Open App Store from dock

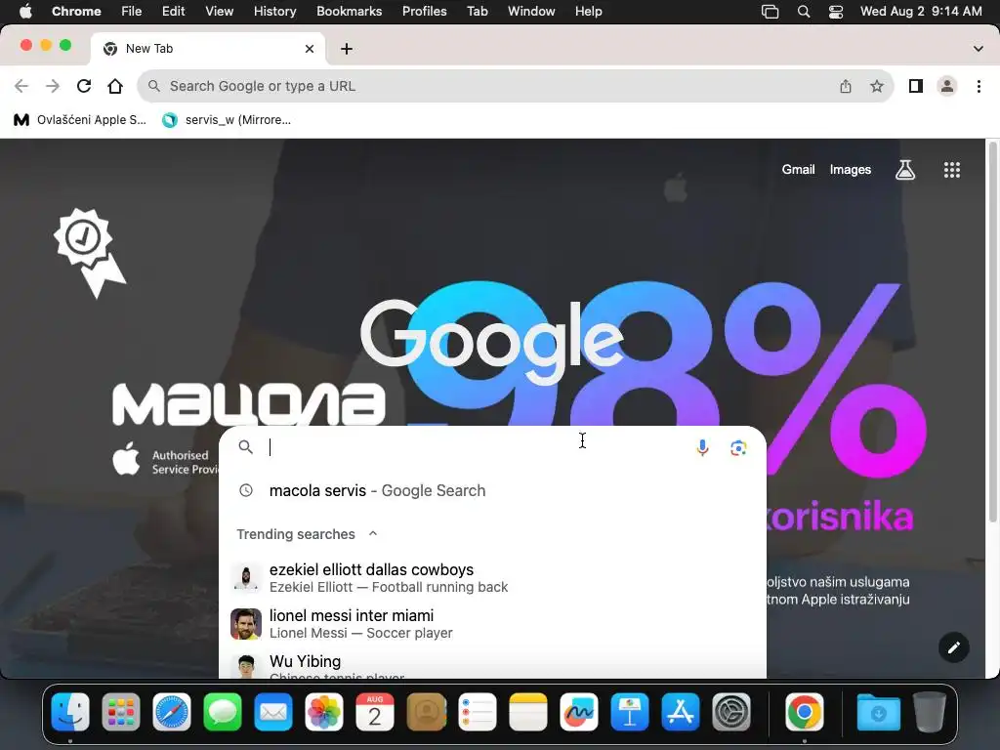pyautogui.click(x=681, y=712)
